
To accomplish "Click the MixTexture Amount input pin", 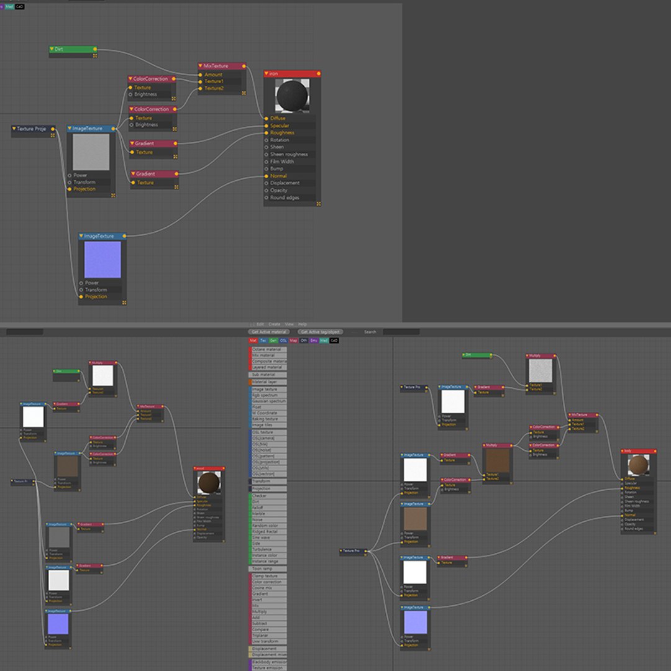I will coord(200,75).
